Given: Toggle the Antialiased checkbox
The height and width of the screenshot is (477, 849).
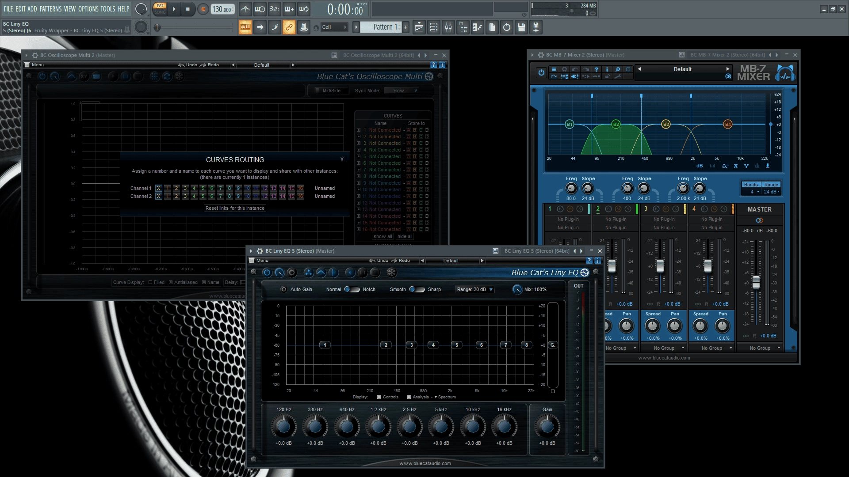Looking at the screenshot, I should point(171,282).
